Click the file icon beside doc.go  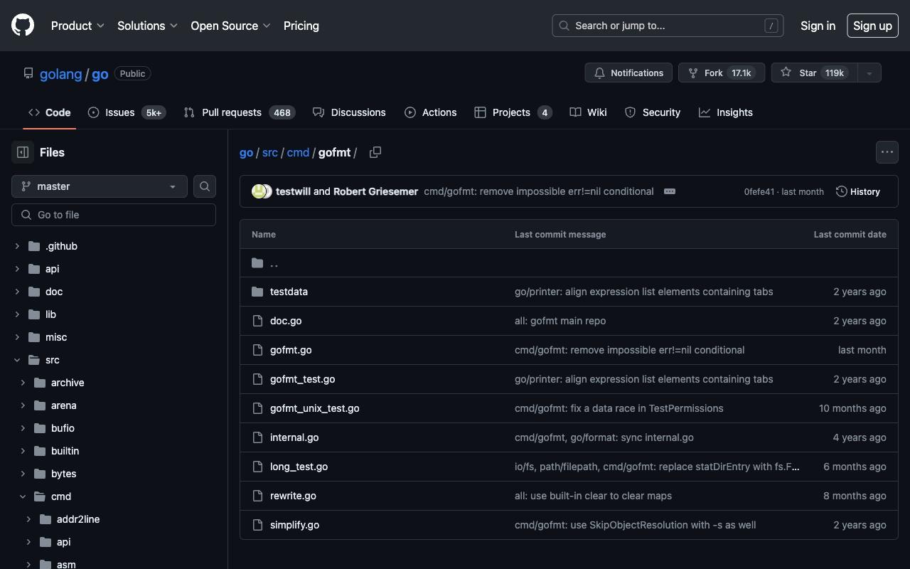[x=257, y=321]
